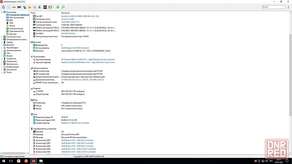The height and width of the screenshot is (164, 292).
Task: Open the ATI Radeon HDMI audio controller link
Action: click(88, 60)
